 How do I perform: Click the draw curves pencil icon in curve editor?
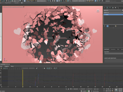4,68
